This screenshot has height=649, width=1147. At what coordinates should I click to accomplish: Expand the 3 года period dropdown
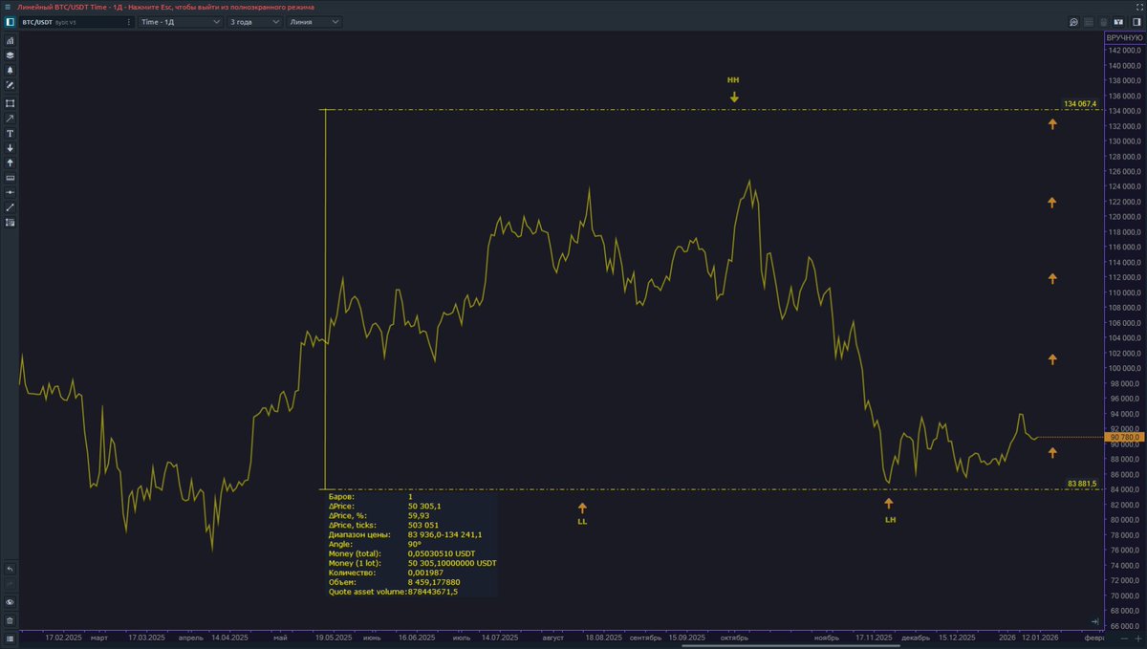(x=254, y=21)
